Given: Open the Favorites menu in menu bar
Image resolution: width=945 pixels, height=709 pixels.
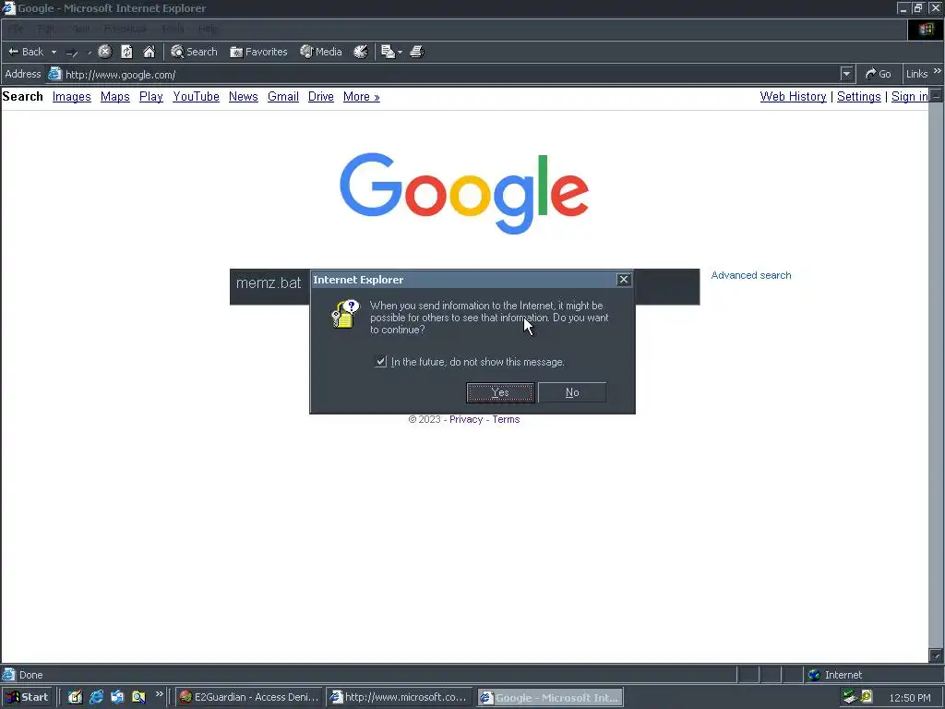Looking at the screenshot, I should [x=125, y=29].
